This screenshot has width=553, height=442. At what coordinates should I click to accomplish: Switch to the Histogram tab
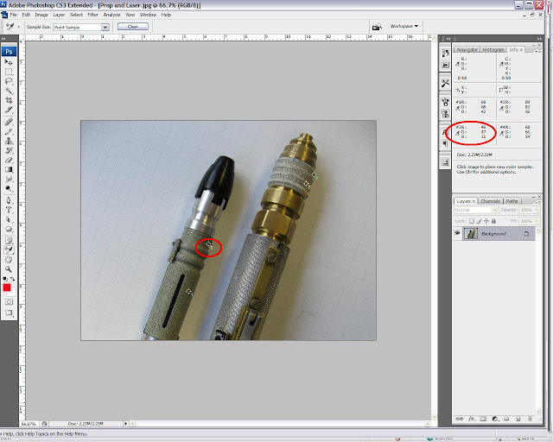tap(493, 50)
